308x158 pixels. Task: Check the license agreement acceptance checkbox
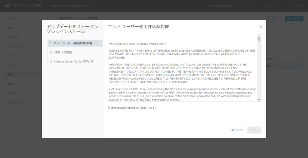click(x=109, y=108)
